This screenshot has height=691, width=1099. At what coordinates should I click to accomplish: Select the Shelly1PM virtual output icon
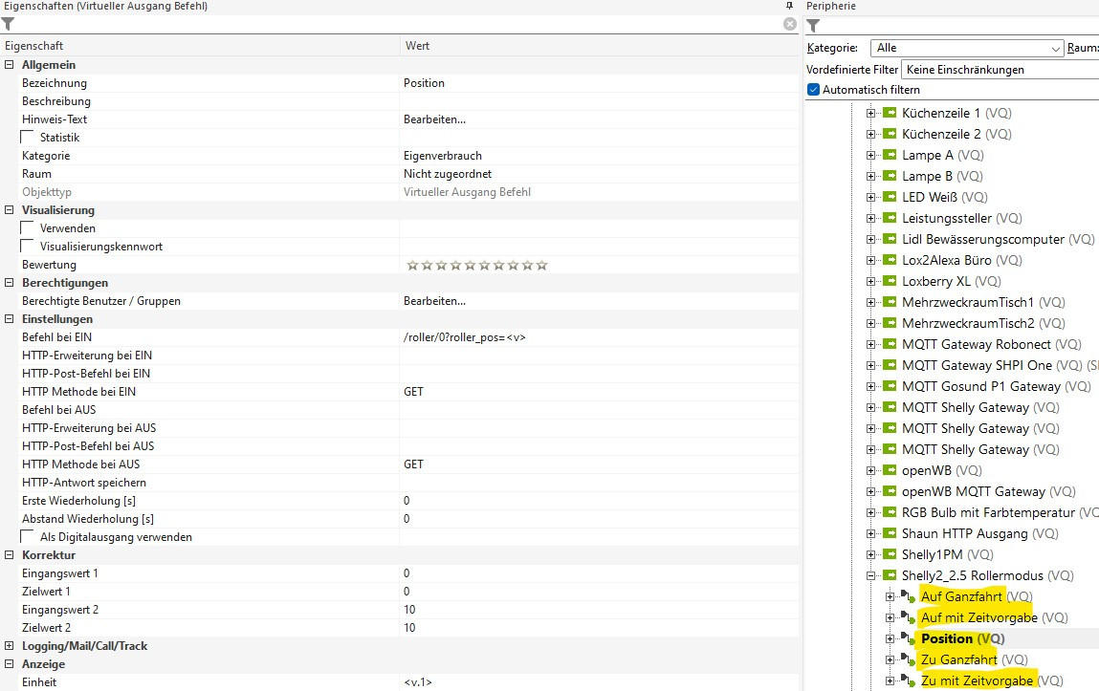coord(890,554)
